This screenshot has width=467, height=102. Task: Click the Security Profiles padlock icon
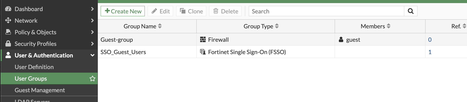(x=8, y=44)
